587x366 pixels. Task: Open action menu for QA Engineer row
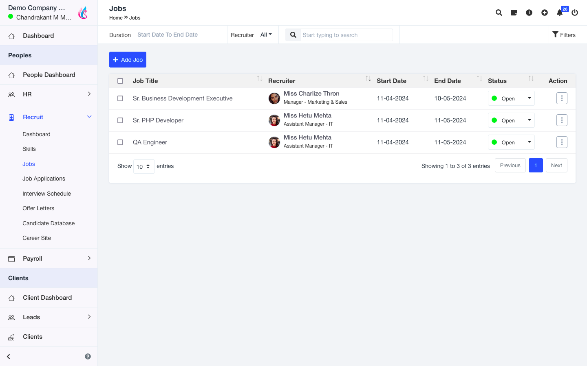(562, 142)
